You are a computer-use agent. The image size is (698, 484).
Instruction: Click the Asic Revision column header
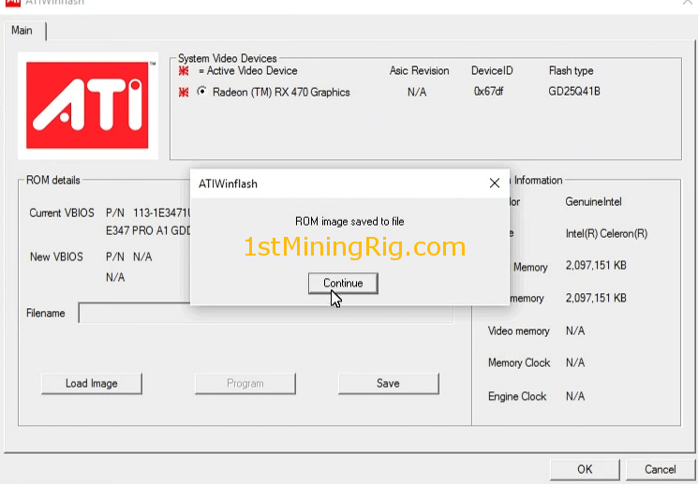[x=419, y=71]
